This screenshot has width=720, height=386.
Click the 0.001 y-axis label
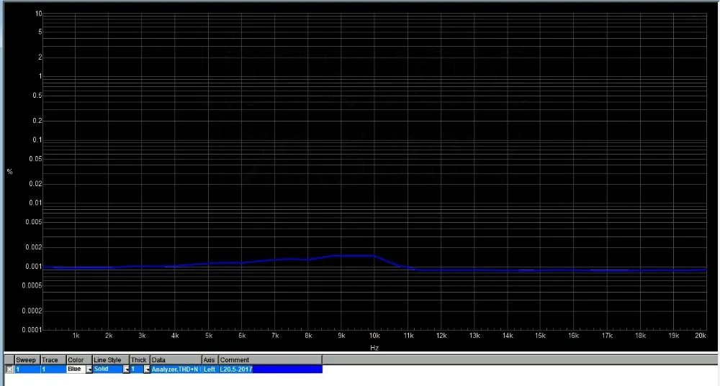[x=33, y=267]
